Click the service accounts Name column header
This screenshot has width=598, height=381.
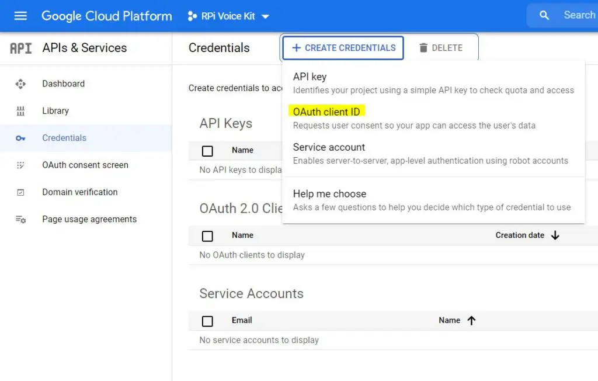(x=449, y=320)
